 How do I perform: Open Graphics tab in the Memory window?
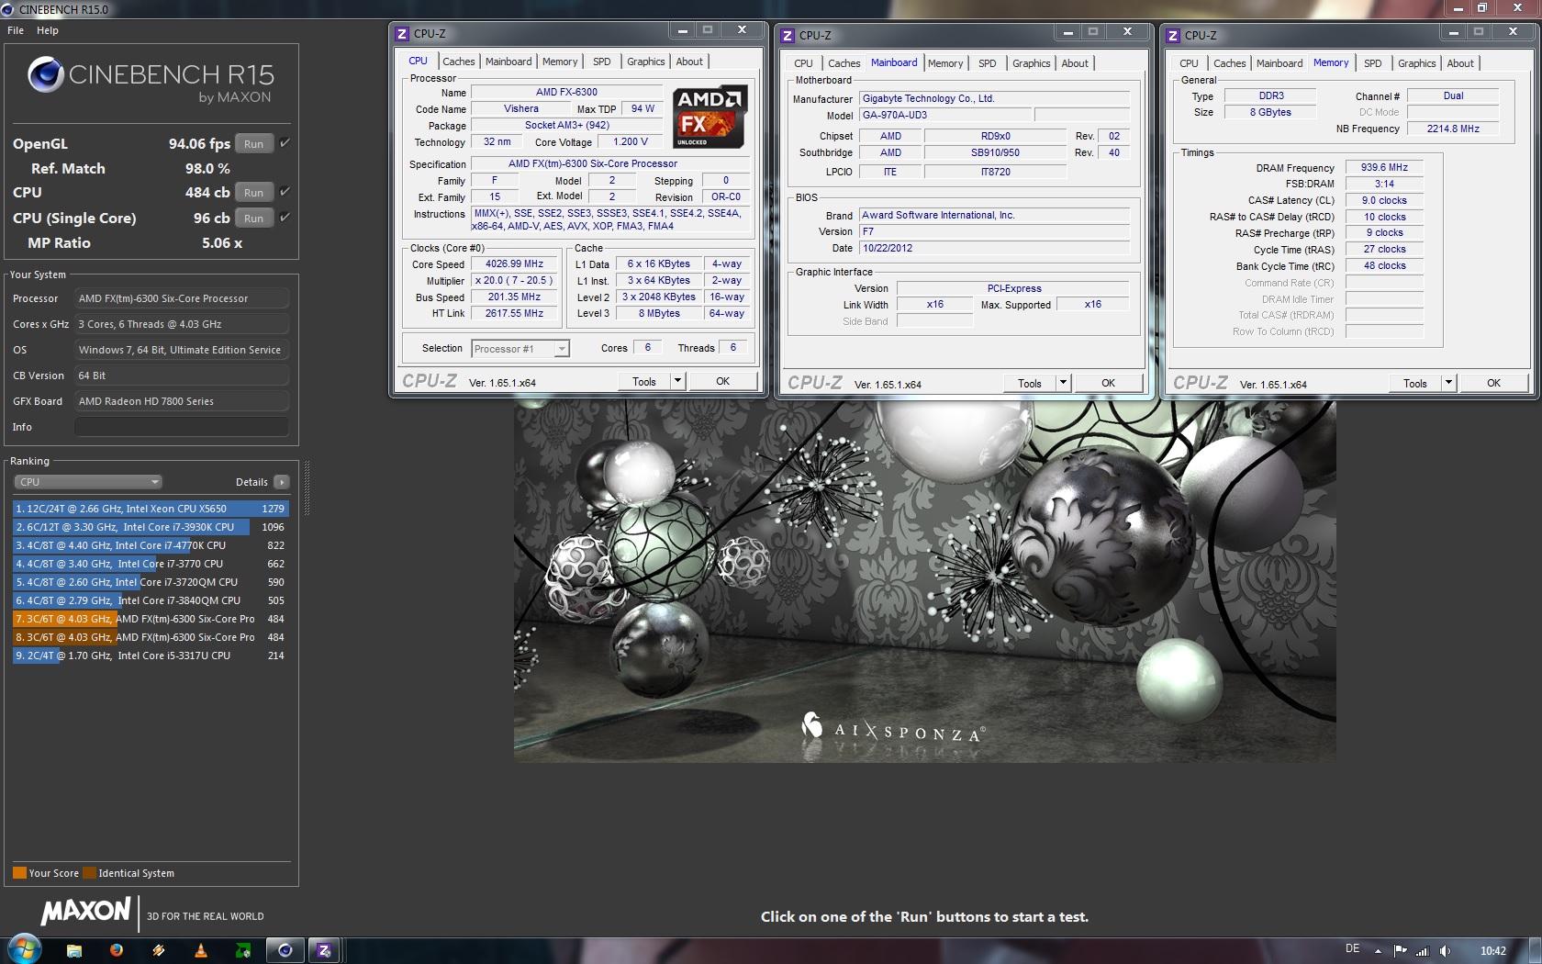[x=1417, y=63]
